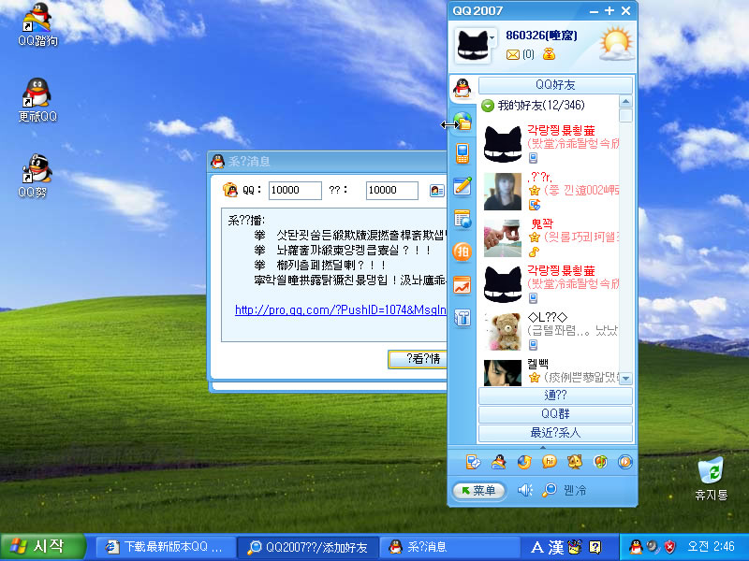Image resolution: width=749 pixels, height=561 pixels.
Task: Select the first black cat contact in buddy list
Action: [x=551, y=144]
